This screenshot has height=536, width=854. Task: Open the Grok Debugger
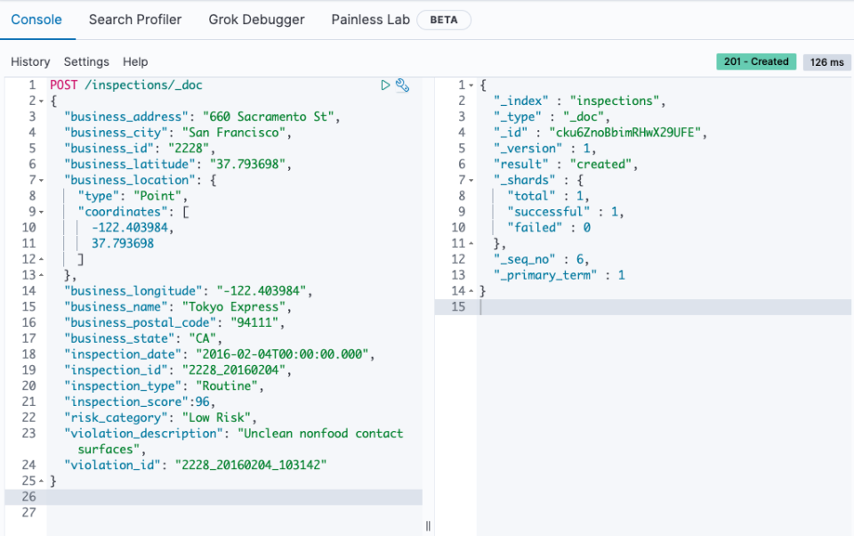pos(256,19)
